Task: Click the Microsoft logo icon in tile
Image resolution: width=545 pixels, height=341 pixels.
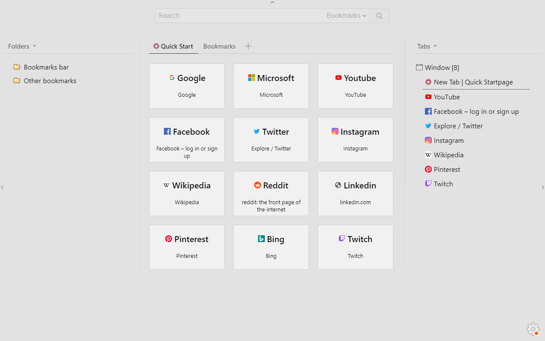Action: point(252,78)
